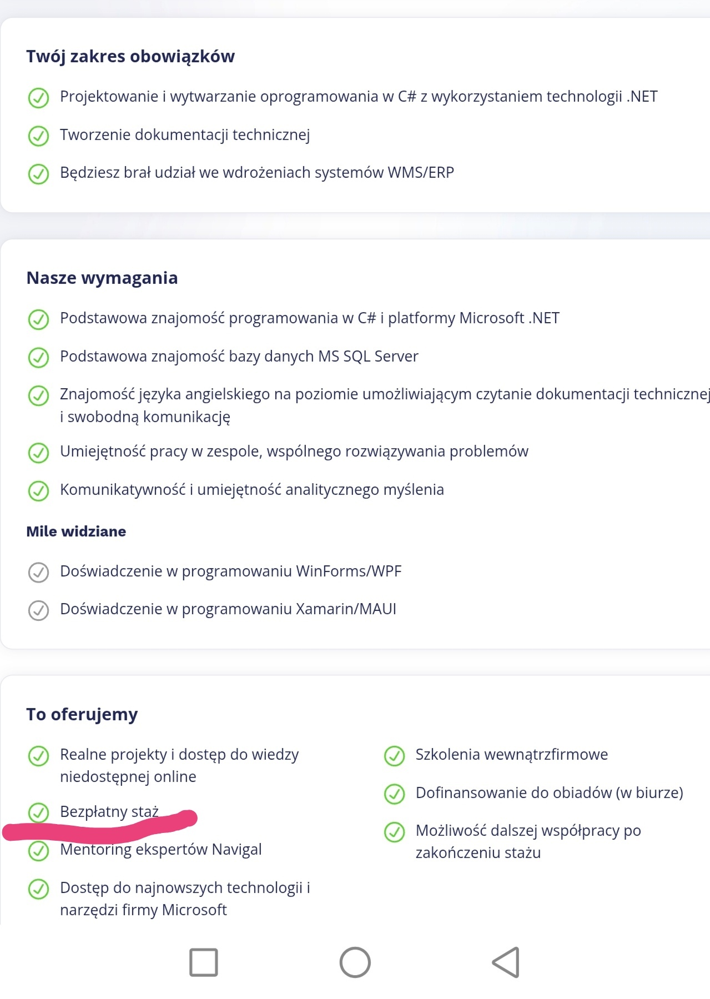710x999 pixels.
Task: Select the 'Twój zakres obowiązków' heading
Action: tap(130, 56)
